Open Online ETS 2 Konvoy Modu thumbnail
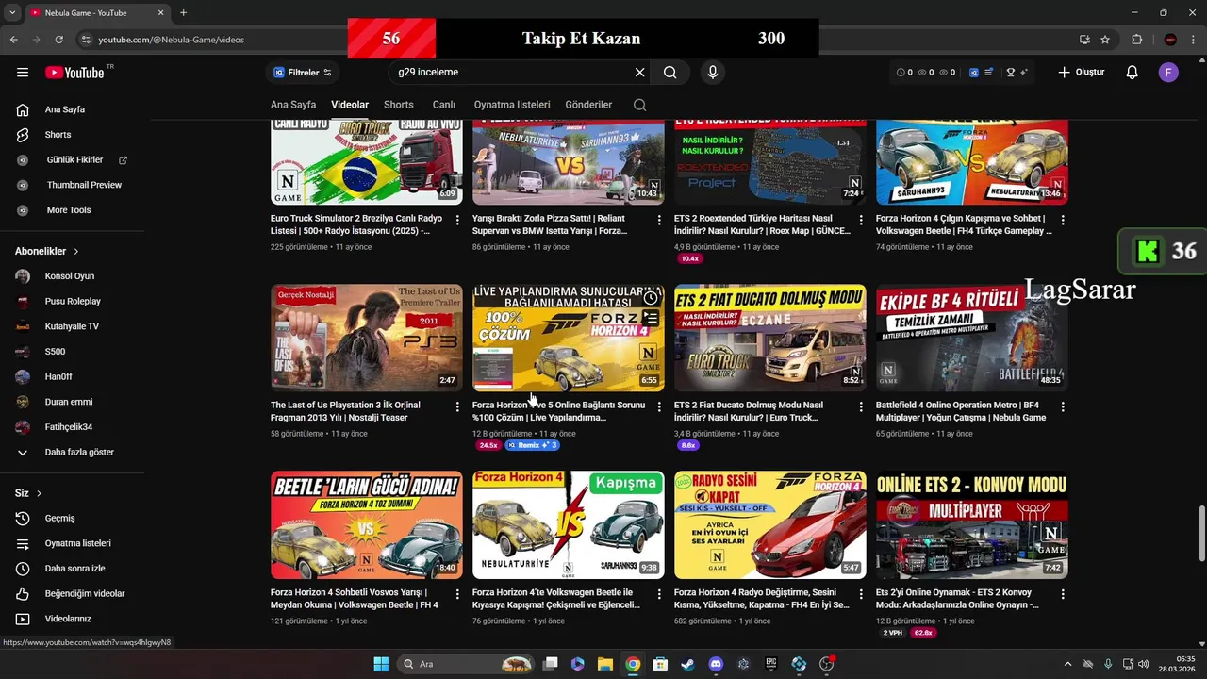Viewport: 1207px width, 679px height. pos(972,525)
